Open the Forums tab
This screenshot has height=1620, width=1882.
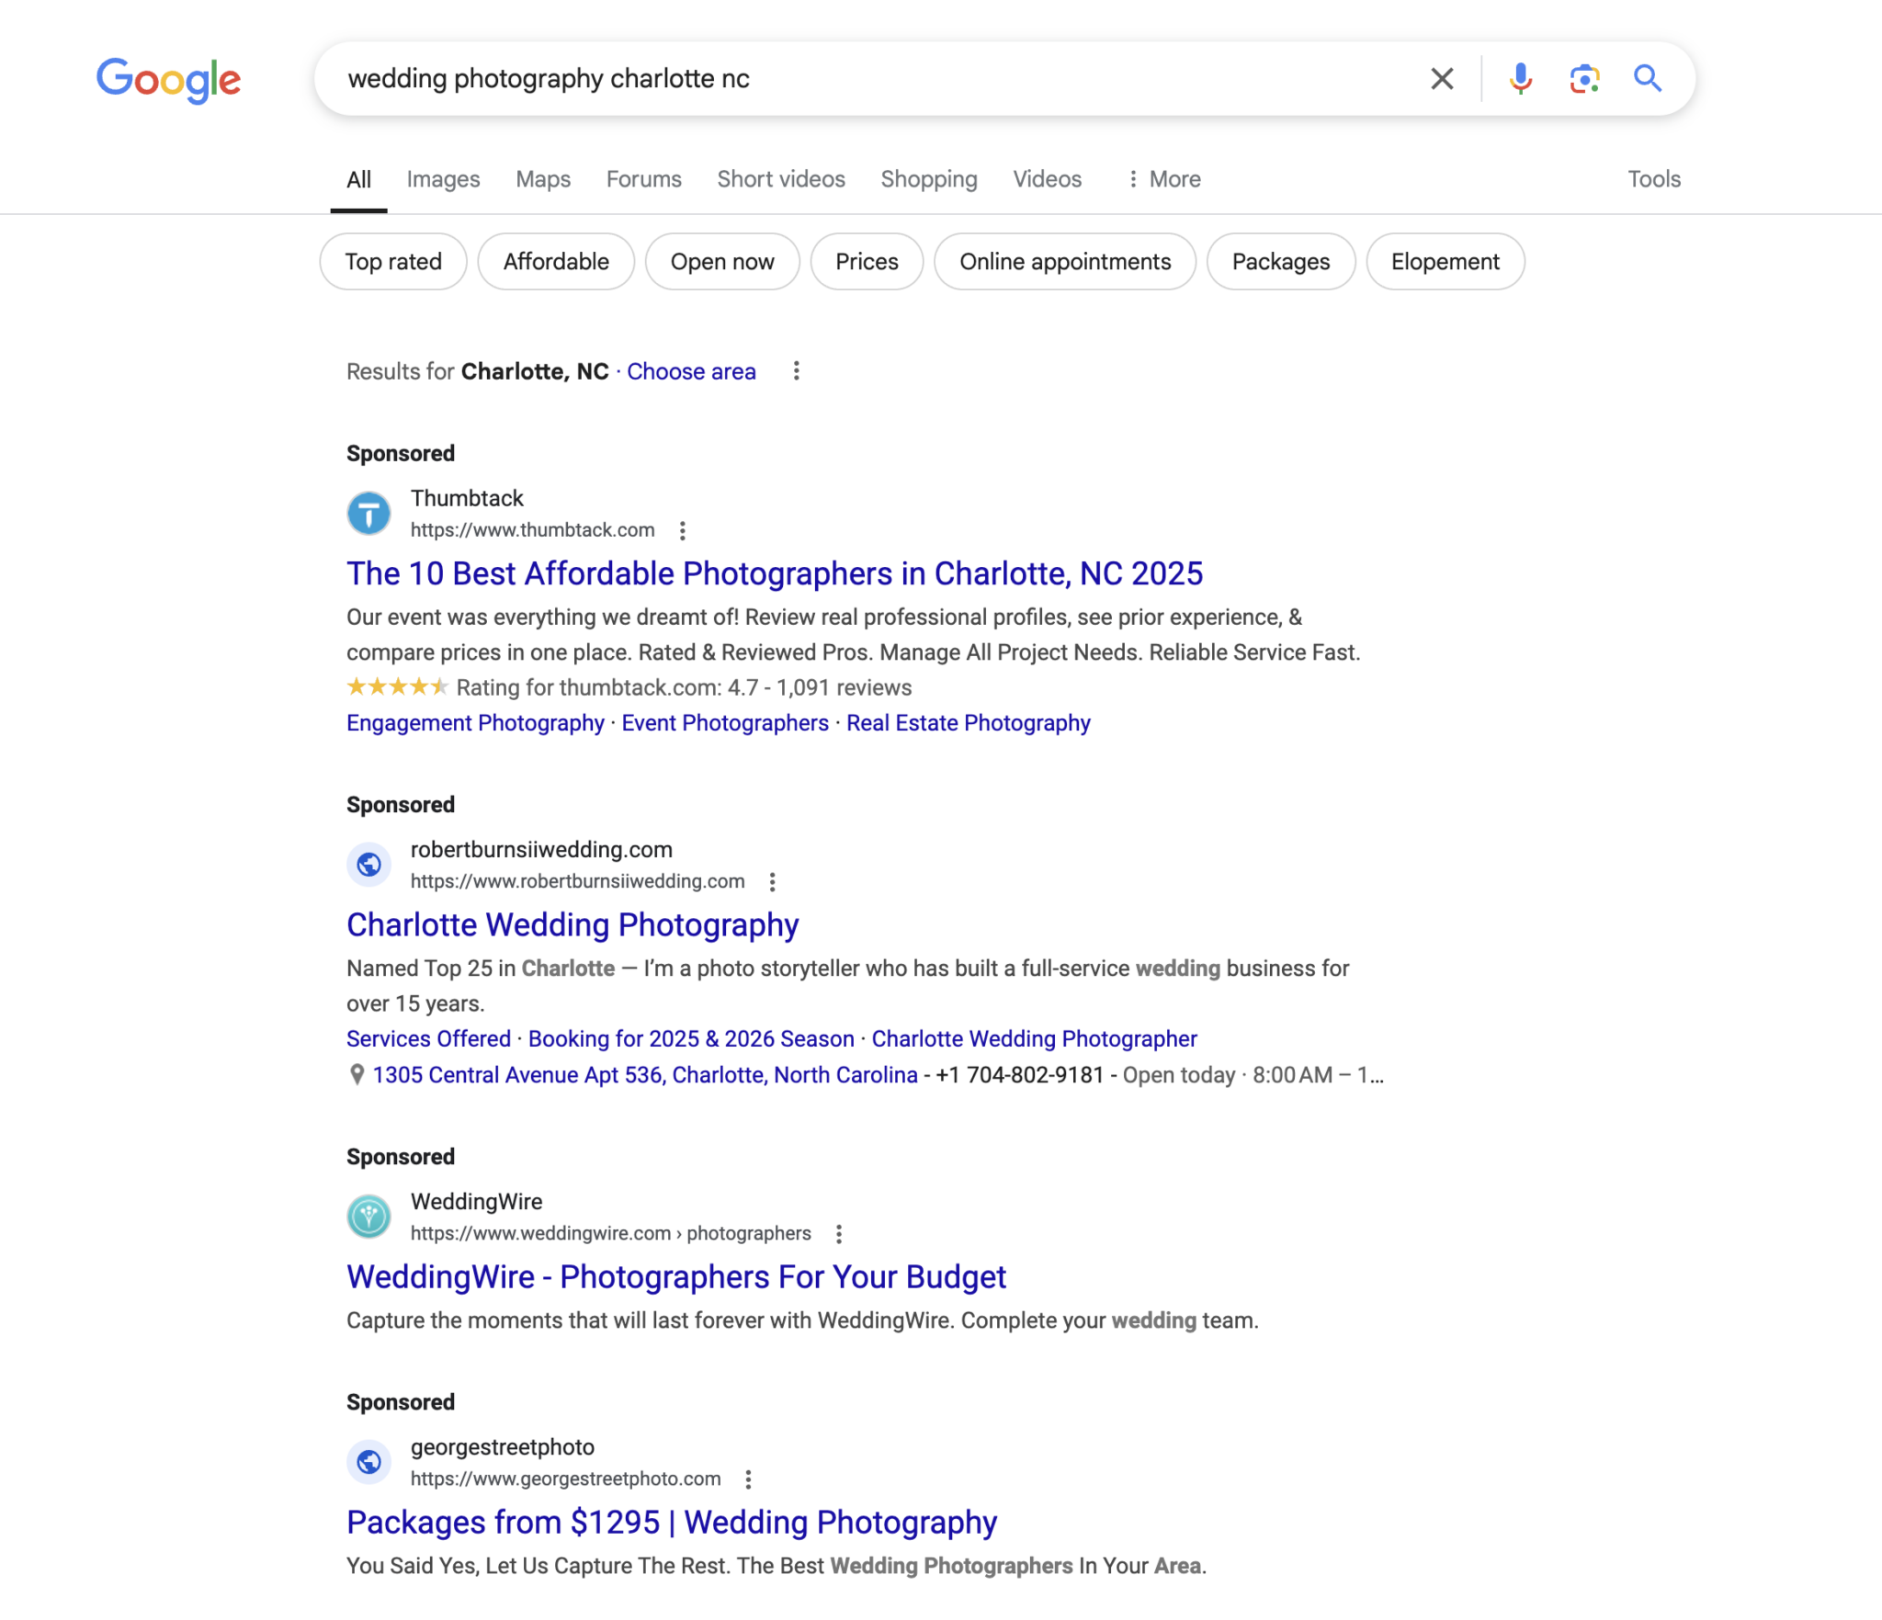point(643,179)
